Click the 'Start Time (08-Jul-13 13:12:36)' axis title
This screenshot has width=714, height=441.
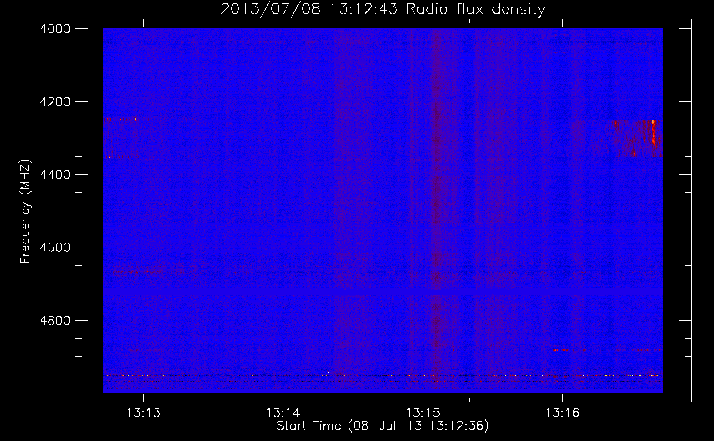pyautogui.click(x=383, y=426)
